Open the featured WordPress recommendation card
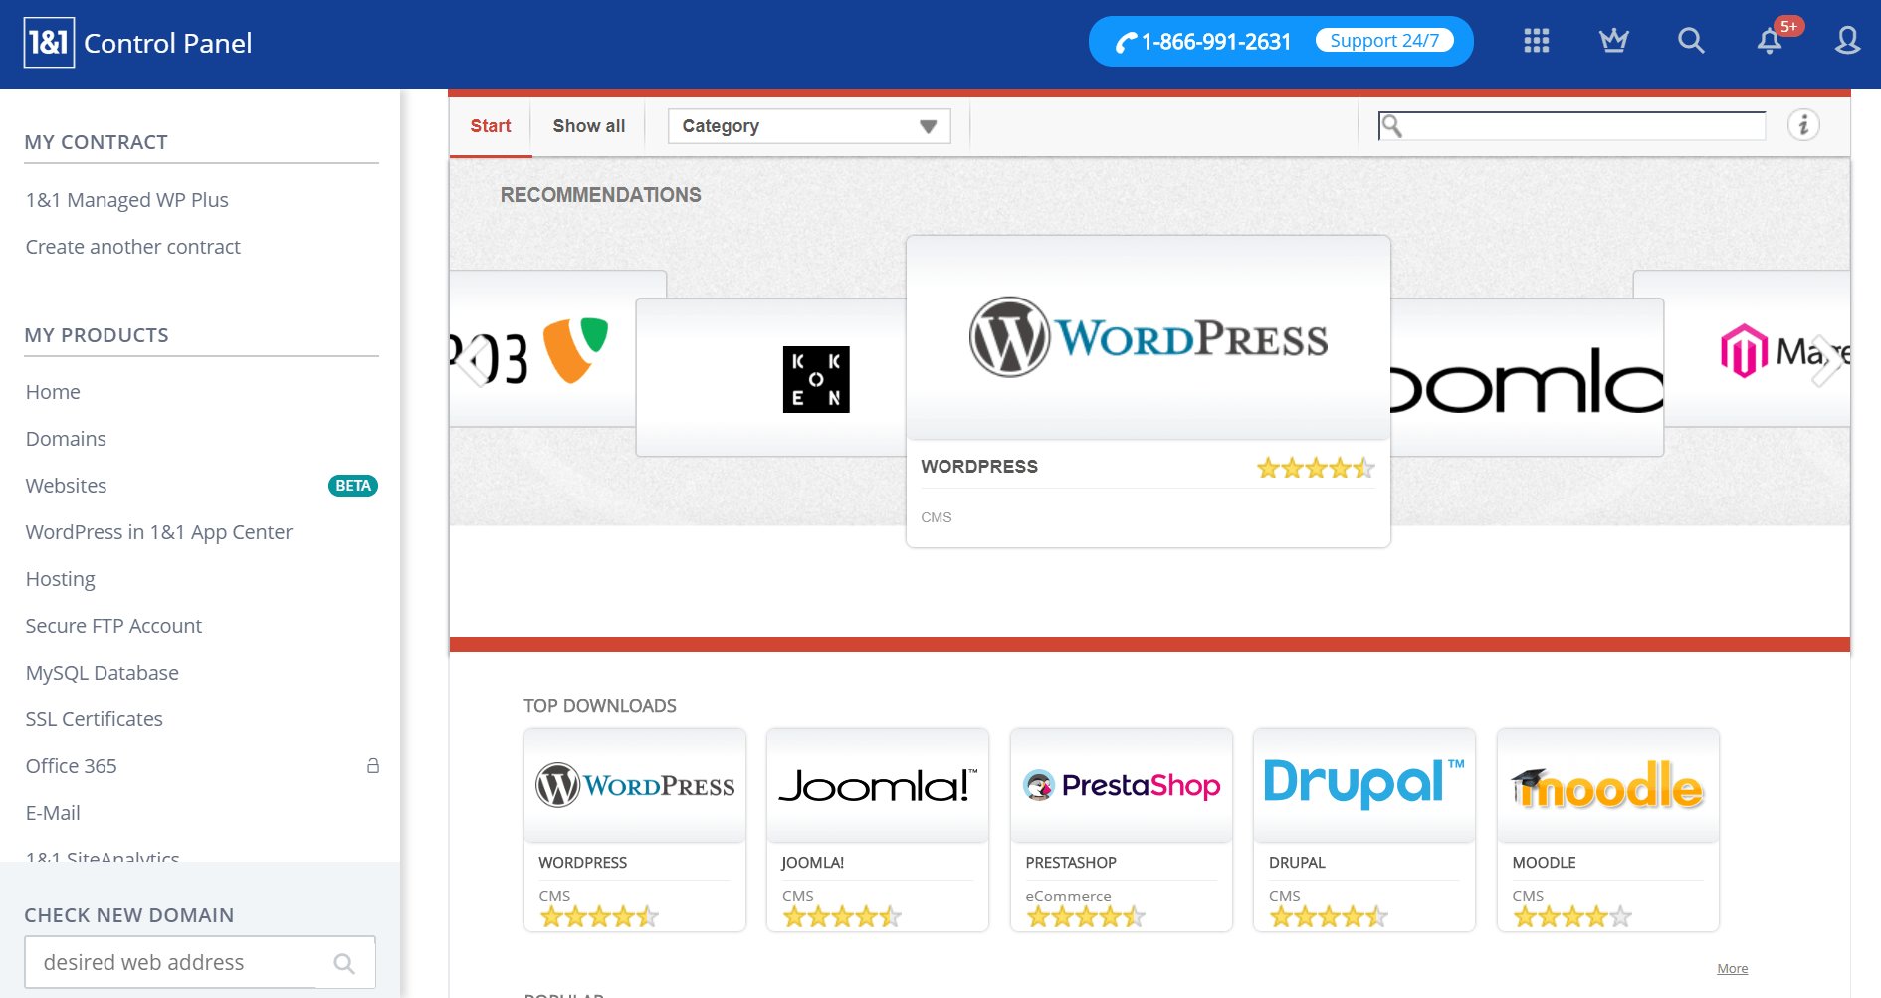The image size is (1881, 998). pyautogui.click(x=1149, y=391)
